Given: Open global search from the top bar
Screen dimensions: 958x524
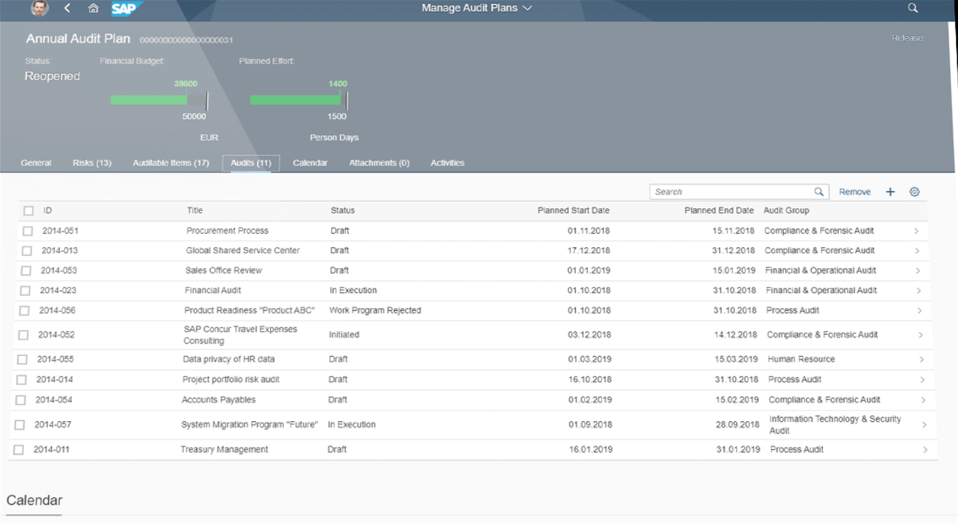Looking at the screenshot, I should [x=913, y=8].
